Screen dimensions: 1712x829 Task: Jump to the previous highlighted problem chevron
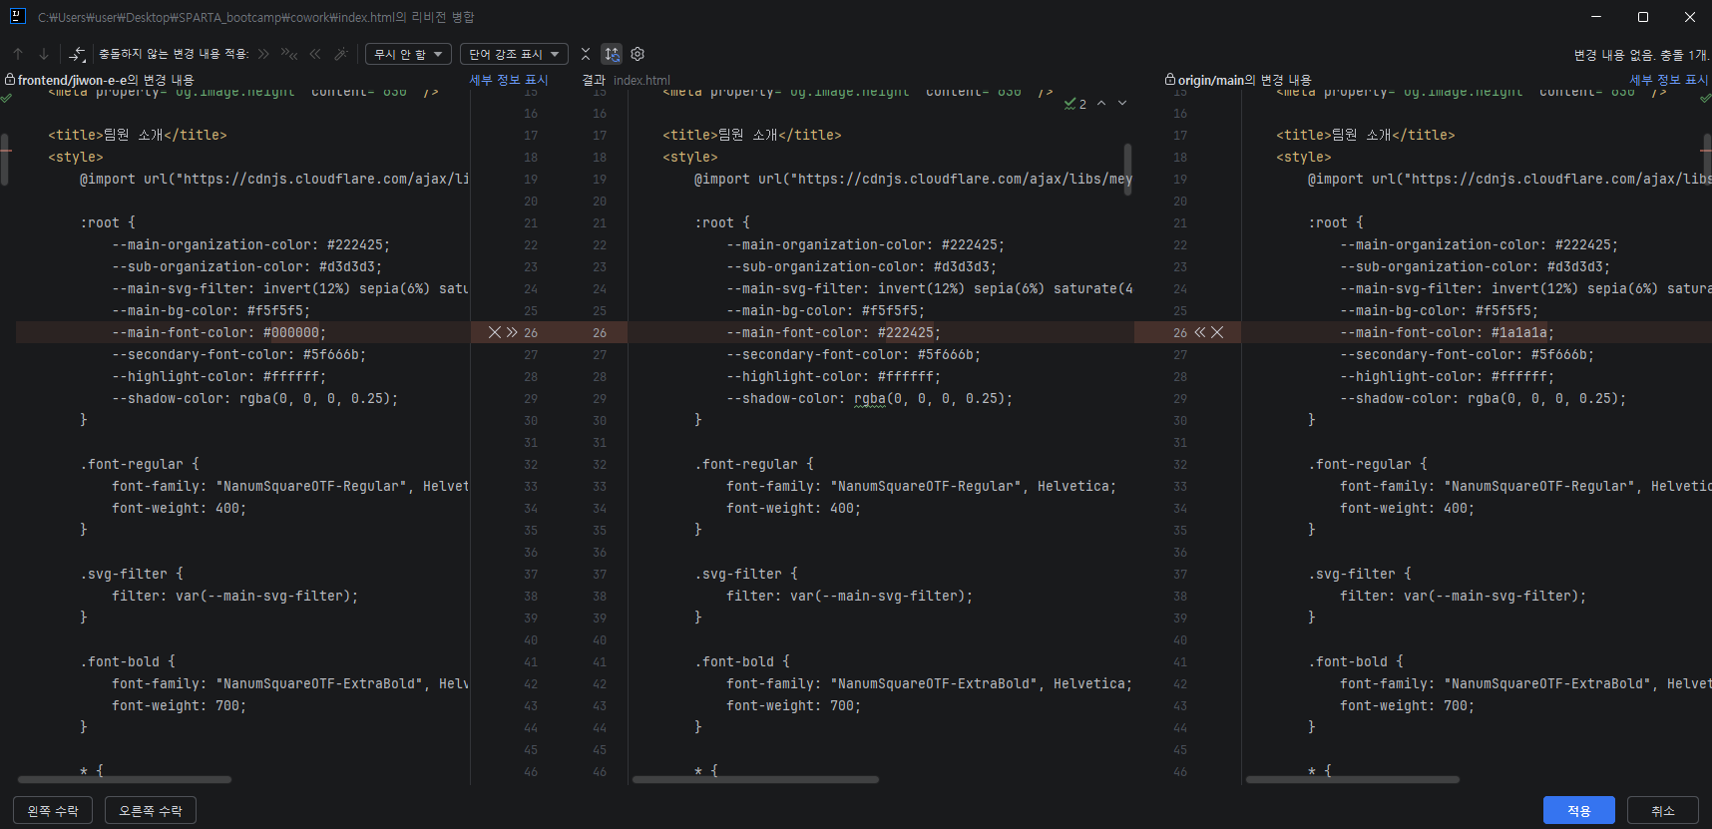coord(1101,104)
